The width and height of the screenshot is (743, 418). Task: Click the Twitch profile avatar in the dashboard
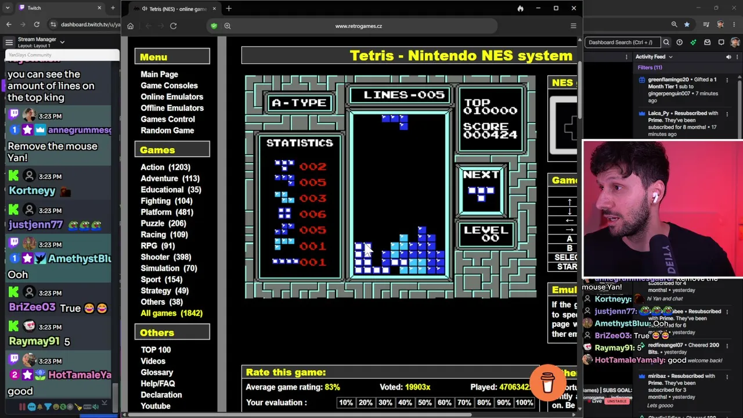(x=735, y=42)
